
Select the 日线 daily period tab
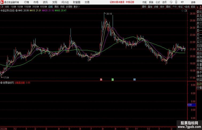[50, 7]
